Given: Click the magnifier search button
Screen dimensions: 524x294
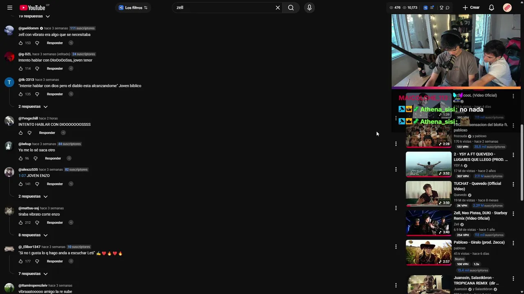Looking at the screenshot, I should coord(291,8).
